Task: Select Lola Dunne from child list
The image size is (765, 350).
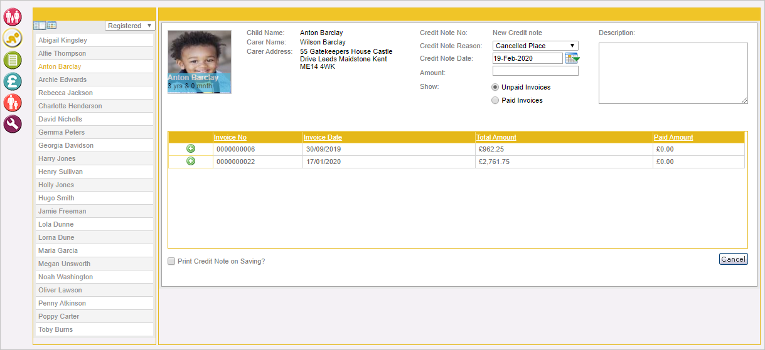Action: click(94, 224)
